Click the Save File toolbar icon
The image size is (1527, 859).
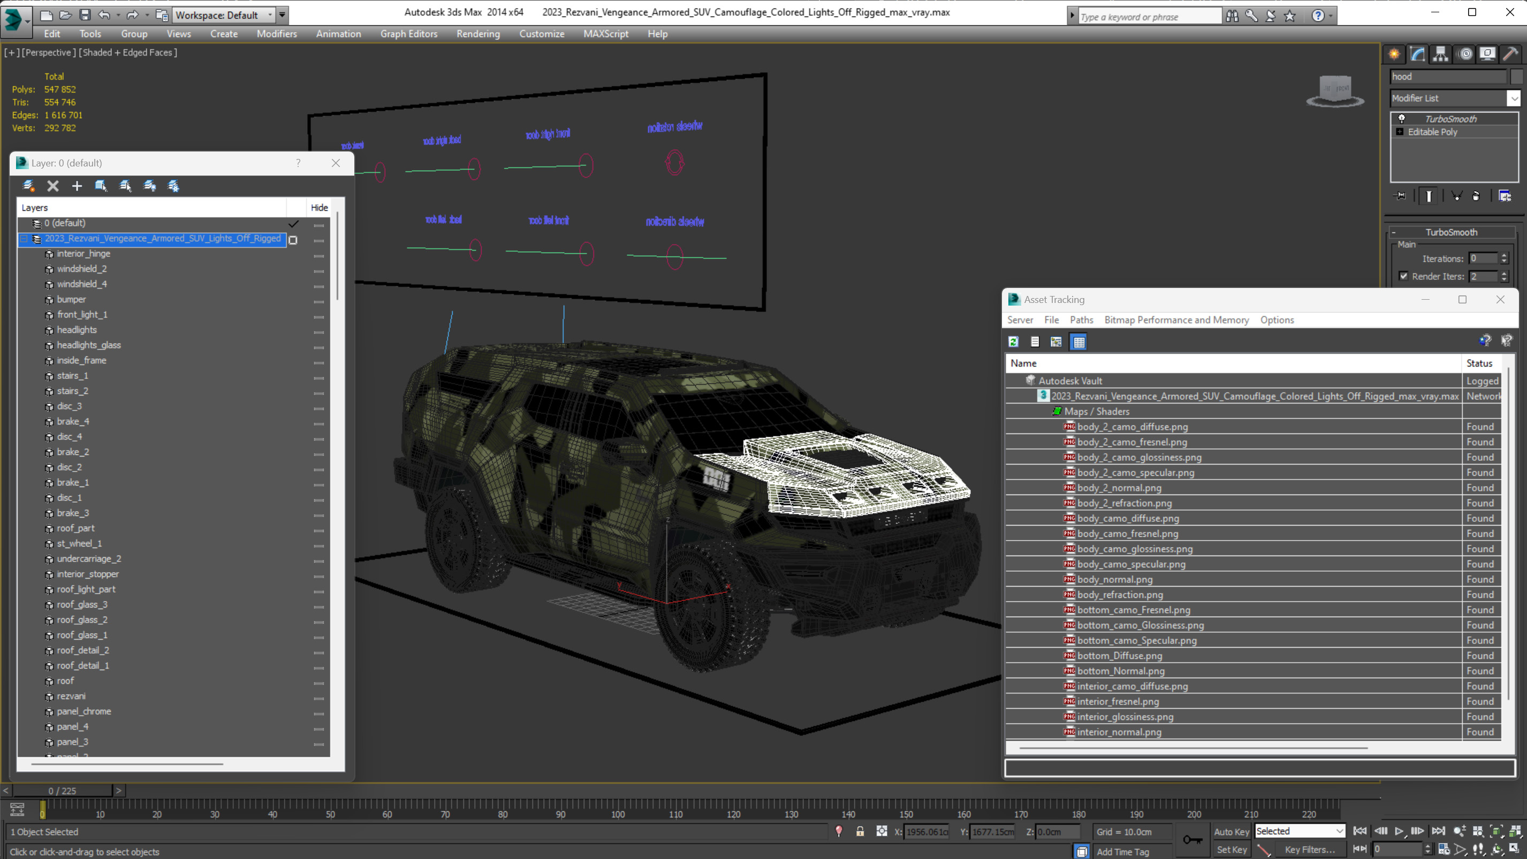coord(85,15)
